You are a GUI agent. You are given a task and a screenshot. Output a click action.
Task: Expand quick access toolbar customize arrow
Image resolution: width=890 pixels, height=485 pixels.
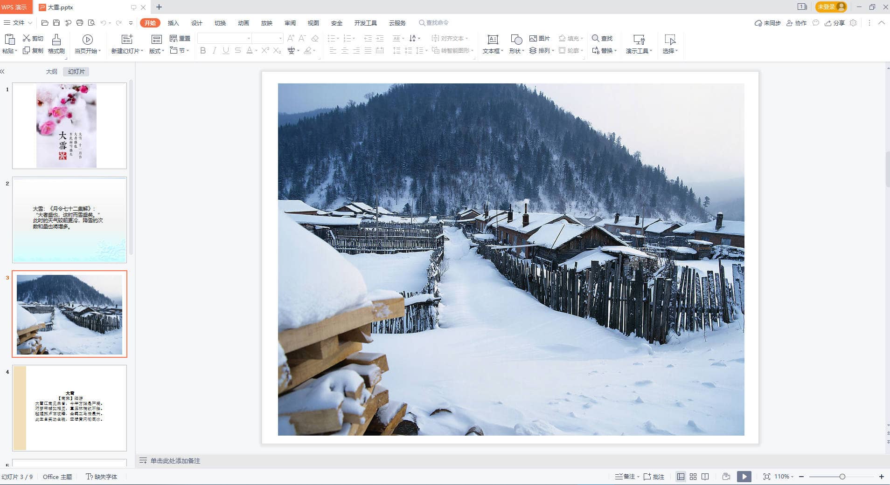coord(131,23)
